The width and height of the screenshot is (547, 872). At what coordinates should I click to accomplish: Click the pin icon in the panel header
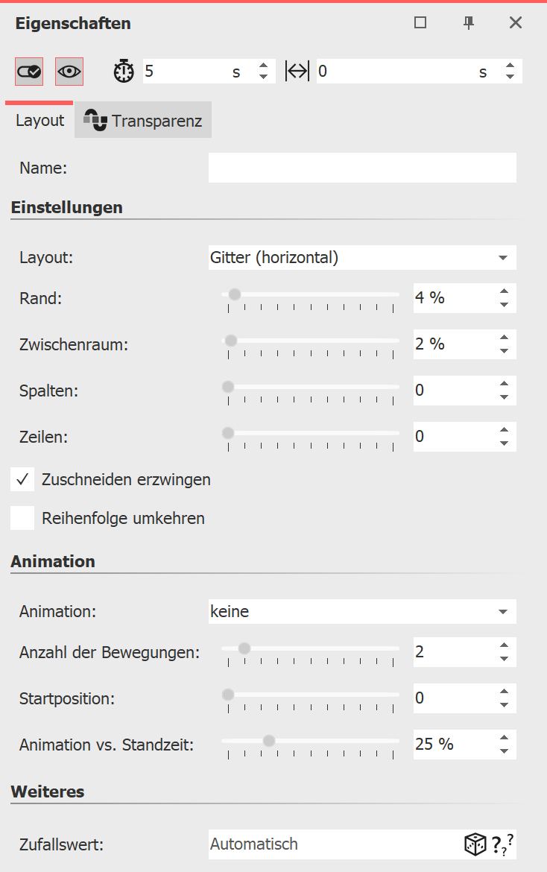click(x=468, y=22)
